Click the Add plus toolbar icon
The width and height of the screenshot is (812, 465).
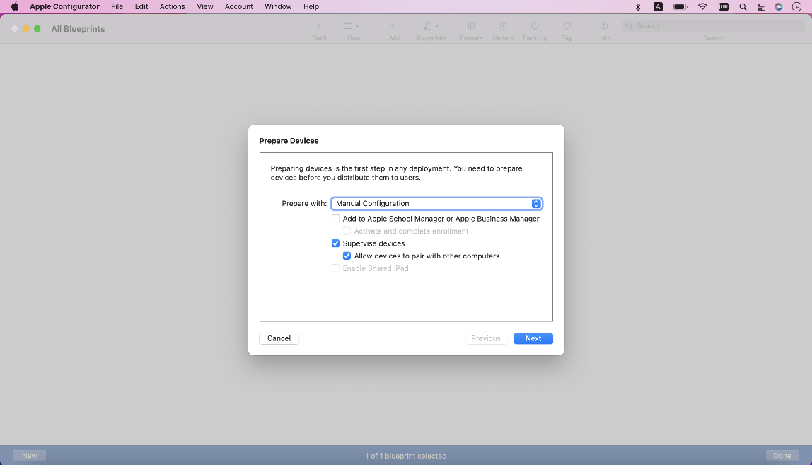393,26
